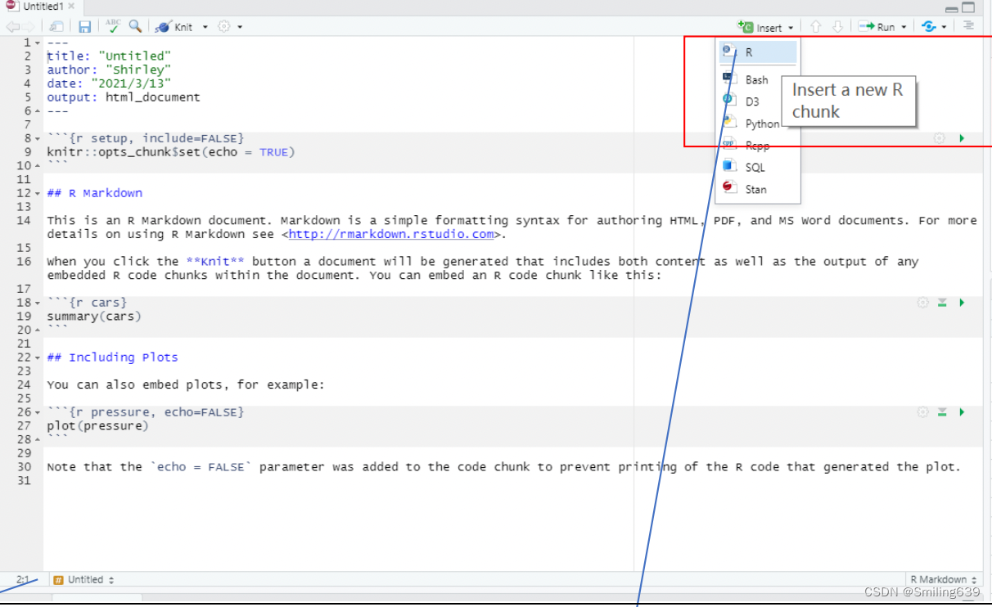Click publish document icon
This screenshot has width=992, height=607.
tap(928, 27)
